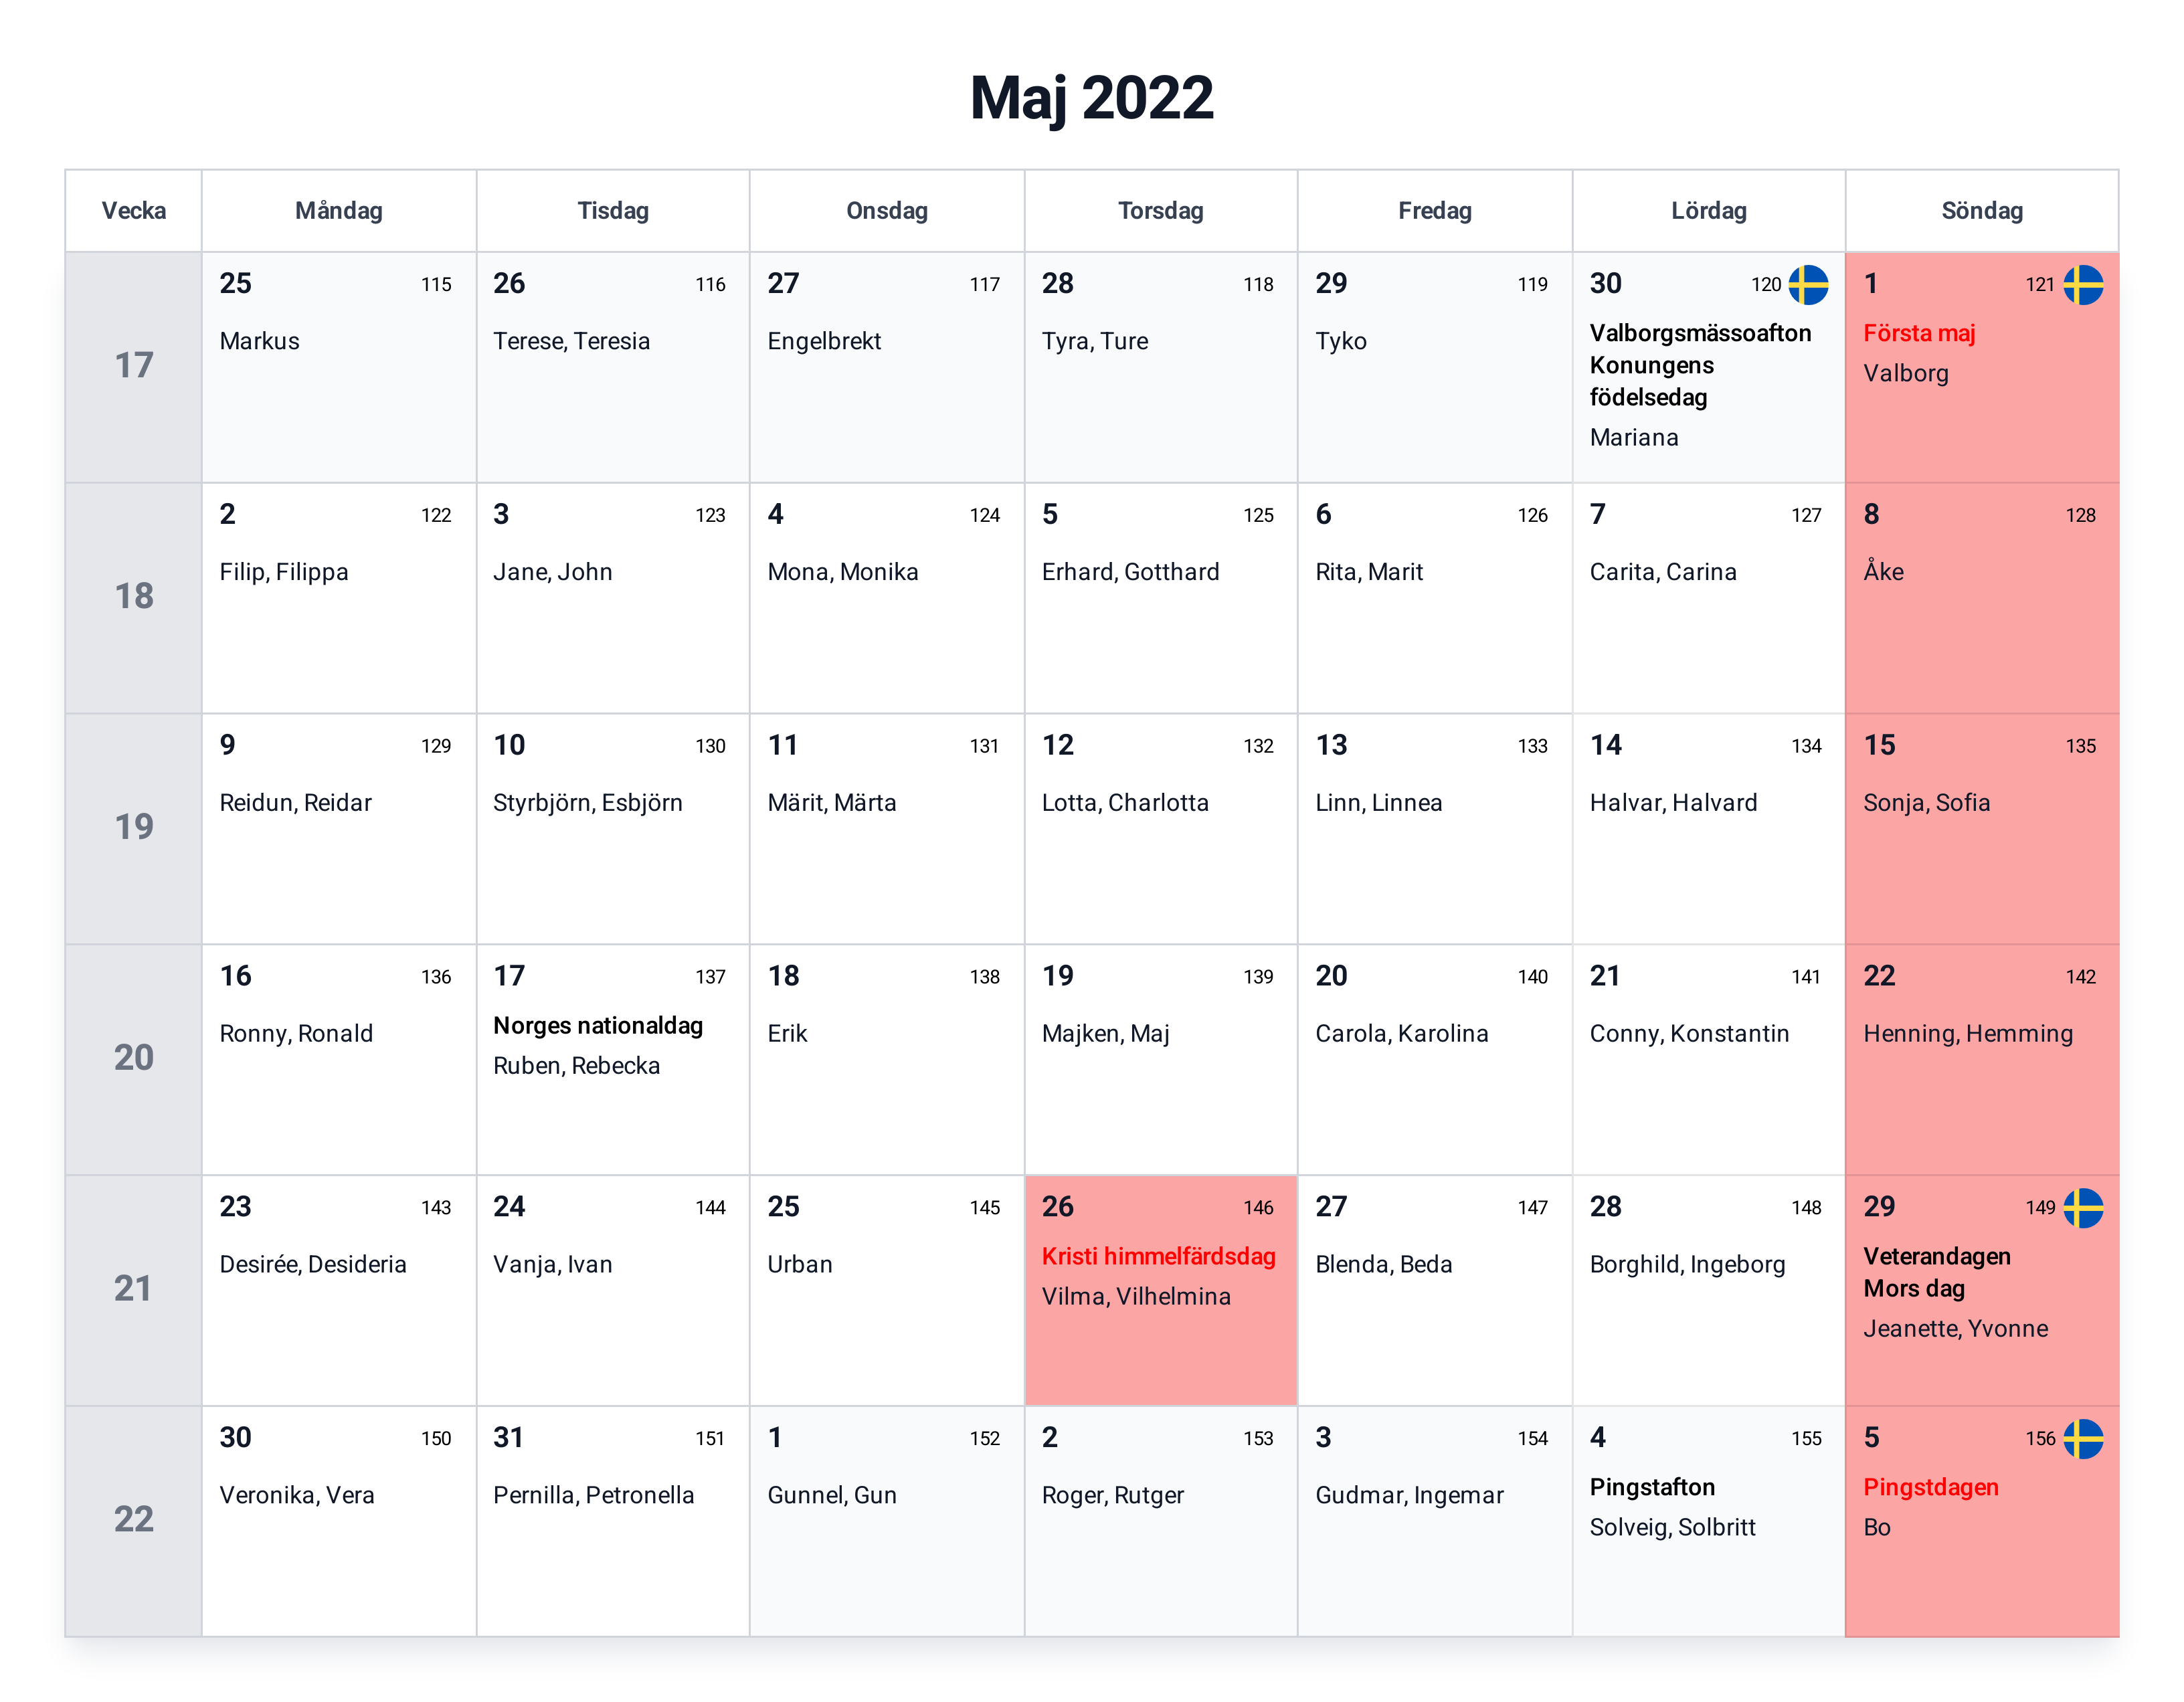Click the Pingstdagen holiday text
This screenshot has width=2184, height=1702.
[x=1931, y=1487]
